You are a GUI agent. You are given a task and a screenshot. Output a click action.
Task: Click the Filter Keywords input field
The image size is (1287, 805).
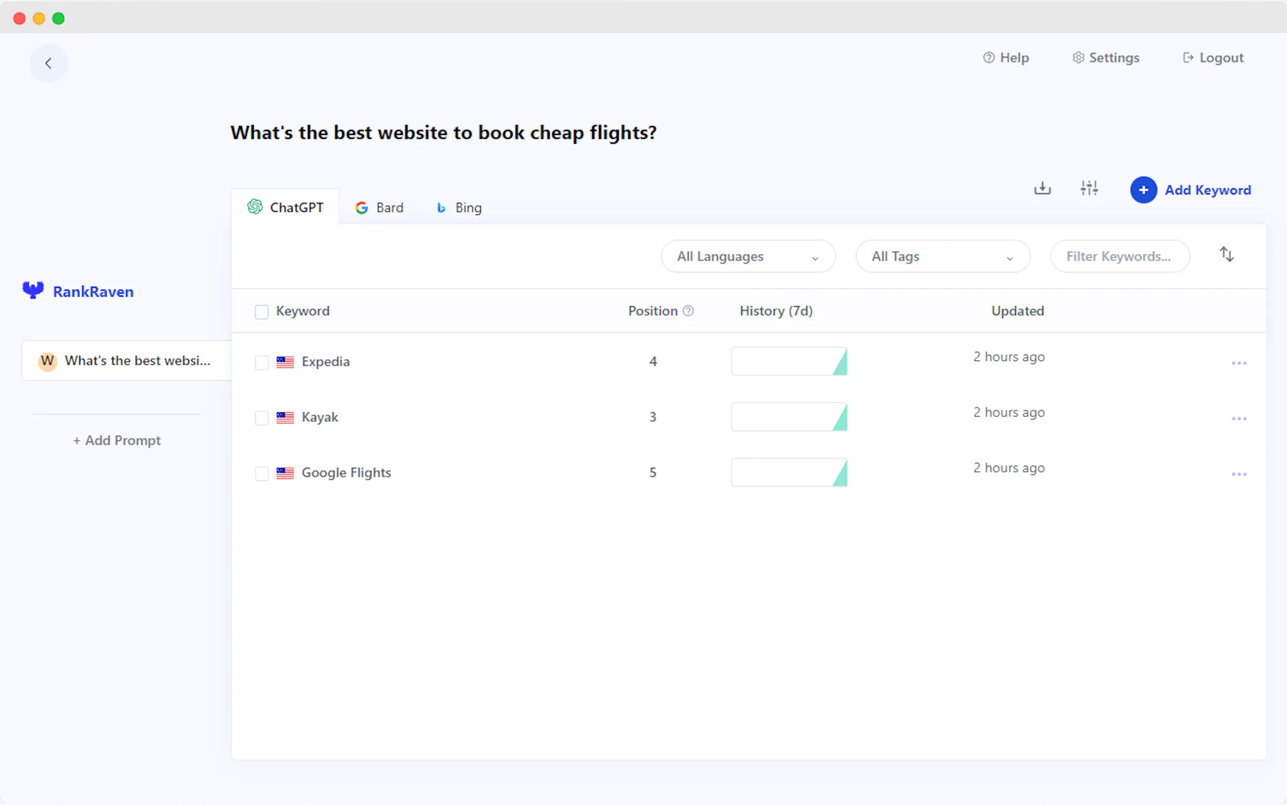pyautogui.click(x=1119, y=257)
